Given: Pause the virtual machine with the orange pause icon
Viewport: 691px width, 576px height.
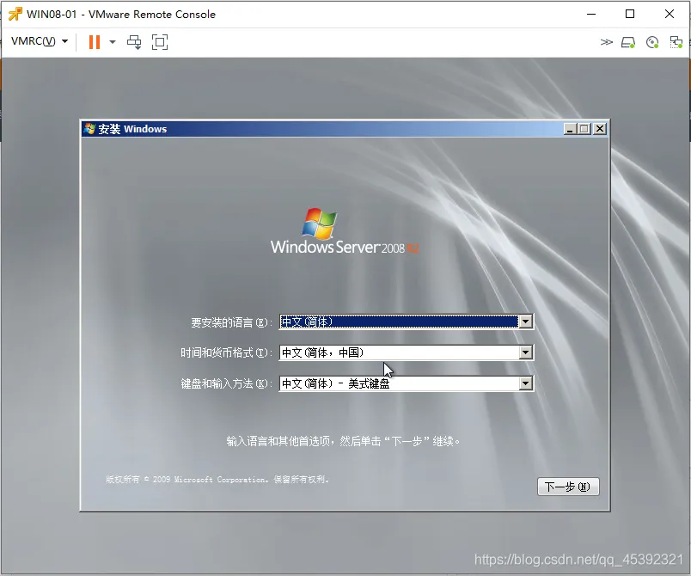Looking at the screenshot, I should [x=95, y=42].
